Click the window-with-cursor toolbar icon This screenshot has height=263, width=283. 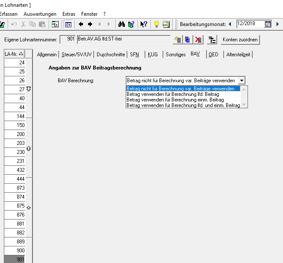tap(55, 24)
